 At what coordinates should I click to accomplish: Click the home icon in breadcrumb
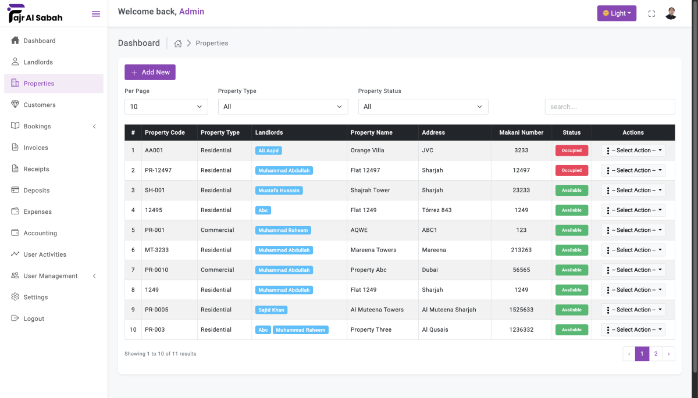coord(178,44)
